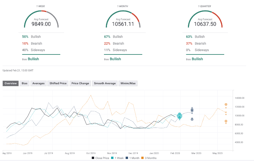Image resolution: width=254 pixels, height=161 pixels.
Task: Switch to the Minim/Max tab
Action: 128,83
